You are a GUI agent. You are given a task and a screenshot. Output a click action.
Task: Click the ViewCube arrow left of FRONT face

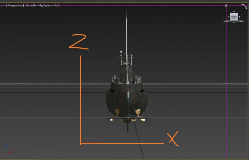[x=229, y=17]
